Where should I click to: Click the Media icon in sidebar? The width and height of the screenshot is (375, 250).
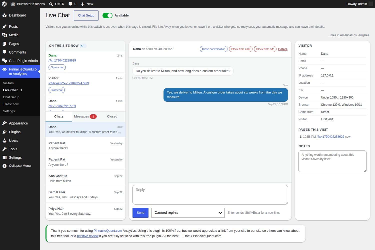tap(4, 35)
